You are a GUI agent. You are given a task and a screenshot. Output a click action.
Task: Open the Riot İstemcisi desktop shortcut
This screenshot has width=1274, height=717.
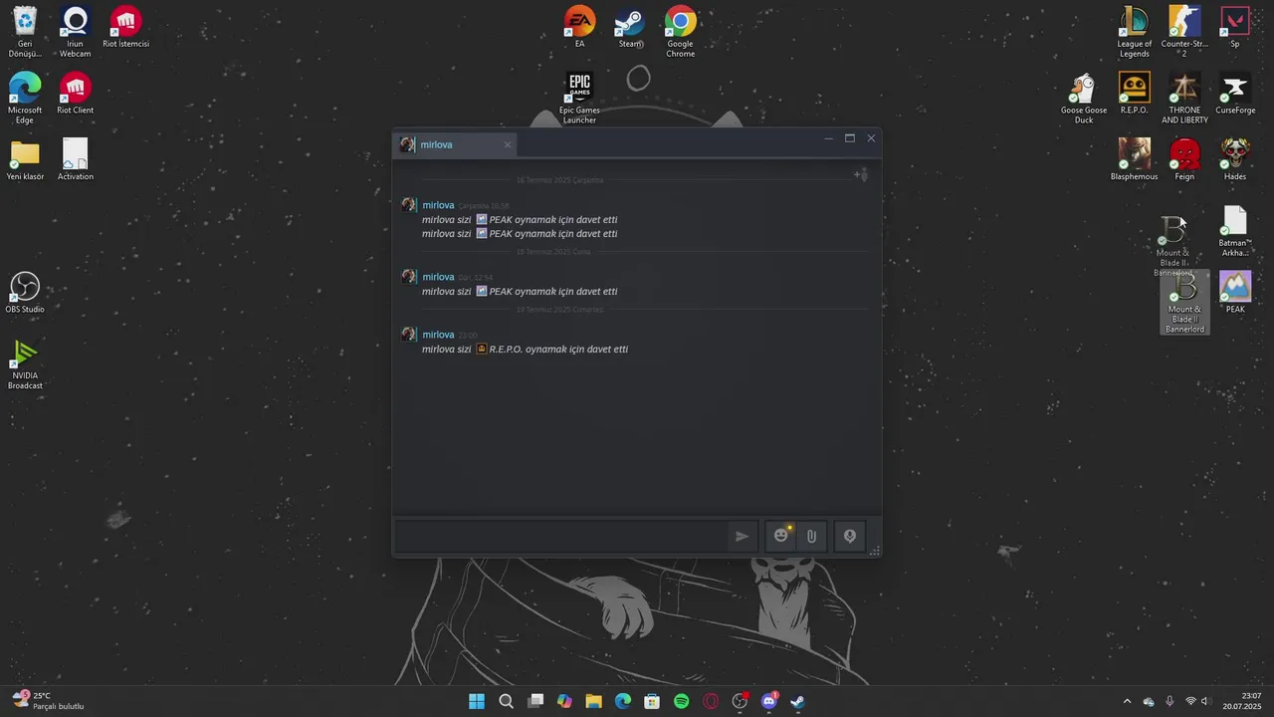point(125,27)
